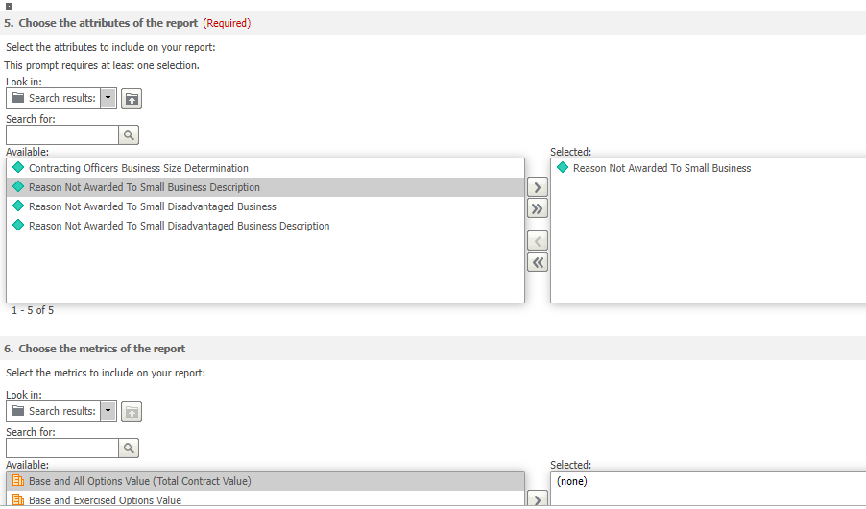Add all attributes with double right arrow
The width and height of the screenshot is (866, 509).
click(x=538, y=209)
